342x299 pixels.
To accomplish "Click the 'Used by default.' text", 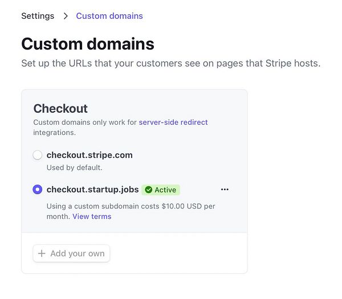I will [74, 167].
